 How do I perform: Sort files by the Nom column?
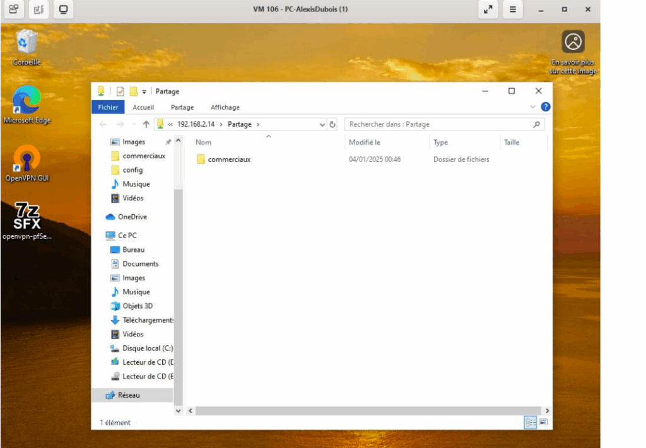pos(204,142)
